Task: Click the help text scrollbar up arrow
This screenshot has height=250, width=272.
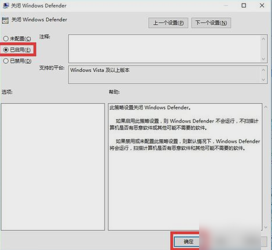Action: tap(266, 107)
